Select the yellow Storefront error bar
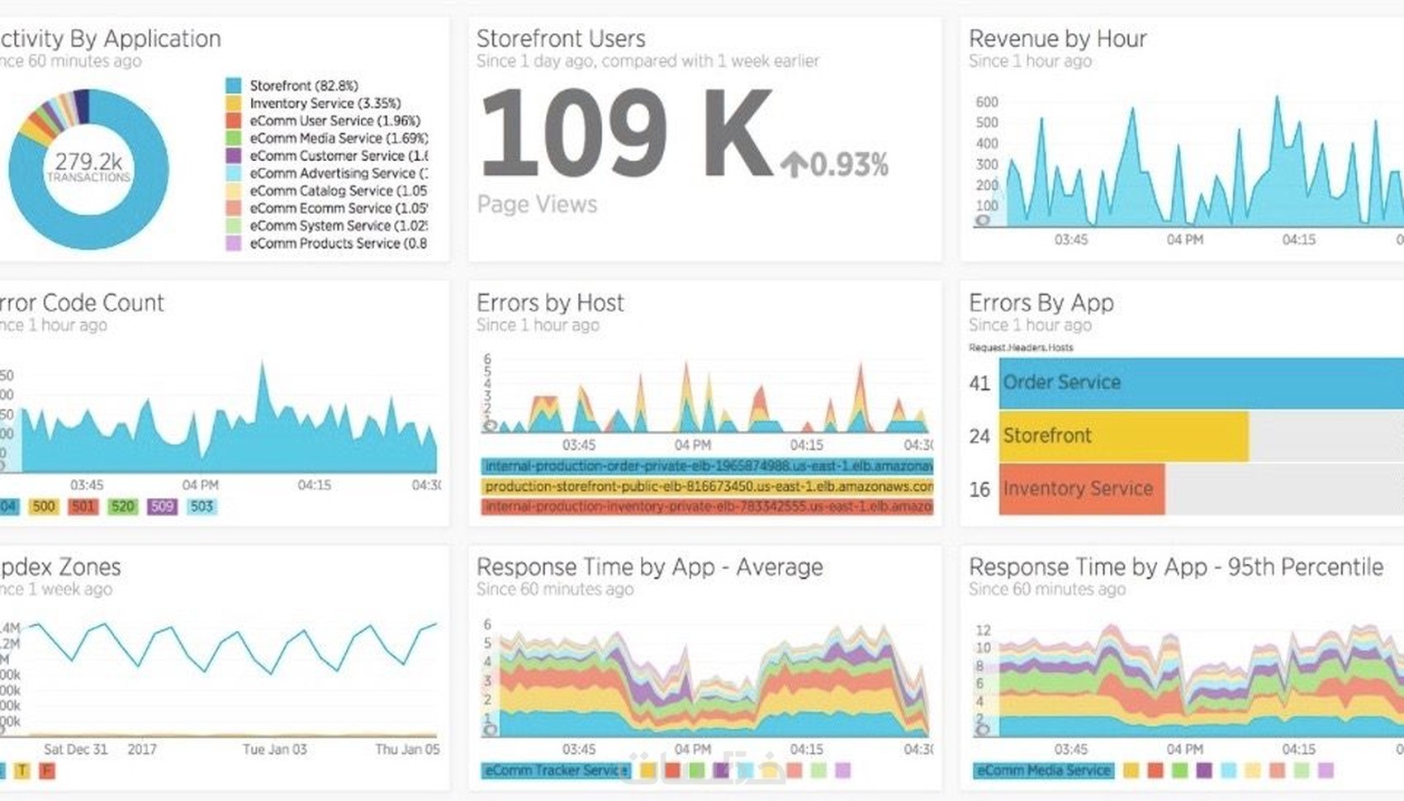 [x=1124, y=435]
